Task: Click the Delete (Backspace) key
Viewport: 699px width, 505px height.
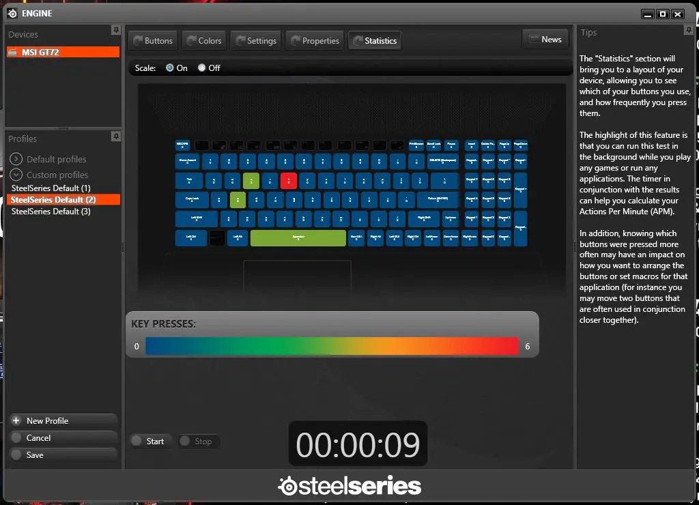Action: [442, 161]
